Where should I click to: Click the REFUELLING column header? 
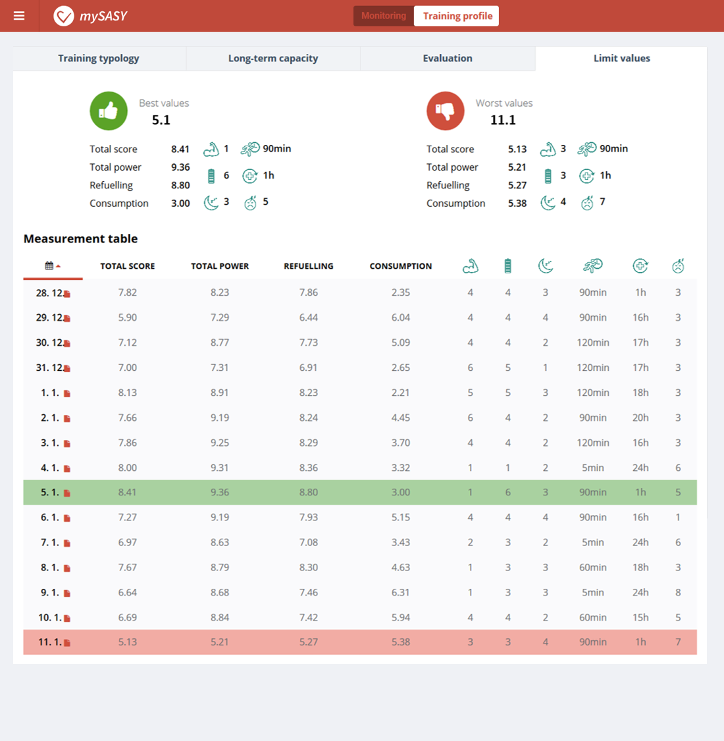309,266
